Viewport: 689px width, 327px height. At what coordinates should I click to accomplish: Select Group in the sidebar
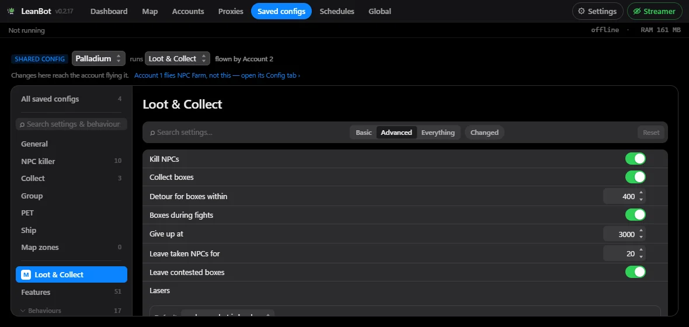point(71,196)
